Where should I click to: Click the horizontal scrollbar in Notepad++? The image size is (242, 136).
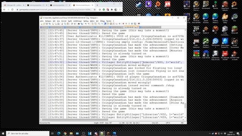tap(75, 119)
